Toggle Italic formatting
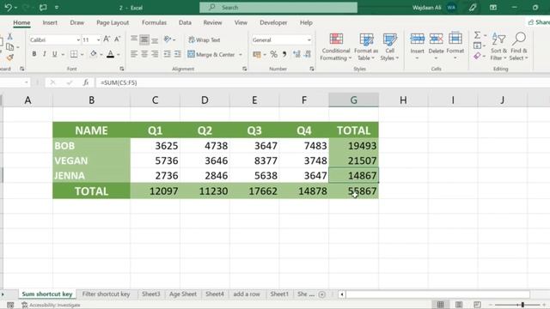 pos(44,54)
